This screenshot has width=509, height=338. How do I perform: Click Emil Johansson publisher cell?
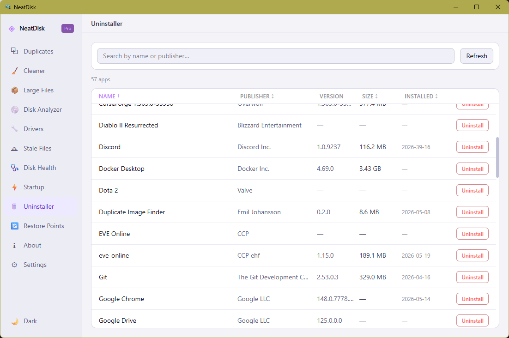[x=259, y=212]
